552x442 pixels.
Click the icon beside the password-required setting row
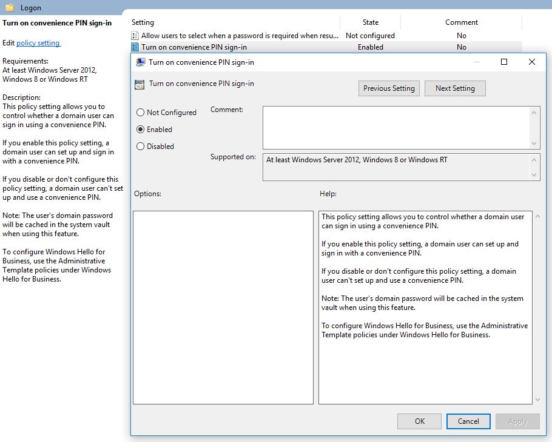(135, 35)
